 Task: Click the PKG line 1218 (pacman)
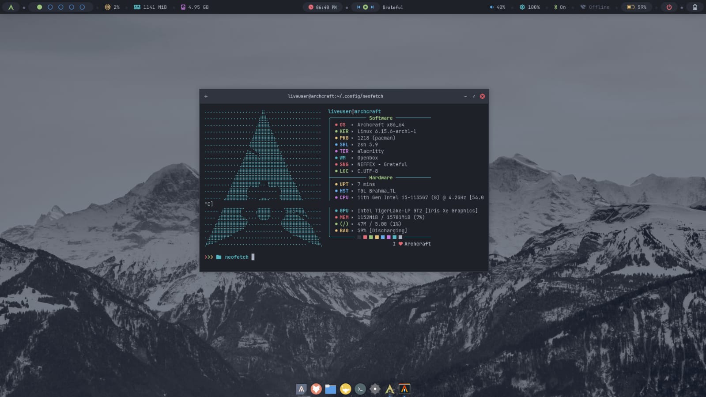365,138
